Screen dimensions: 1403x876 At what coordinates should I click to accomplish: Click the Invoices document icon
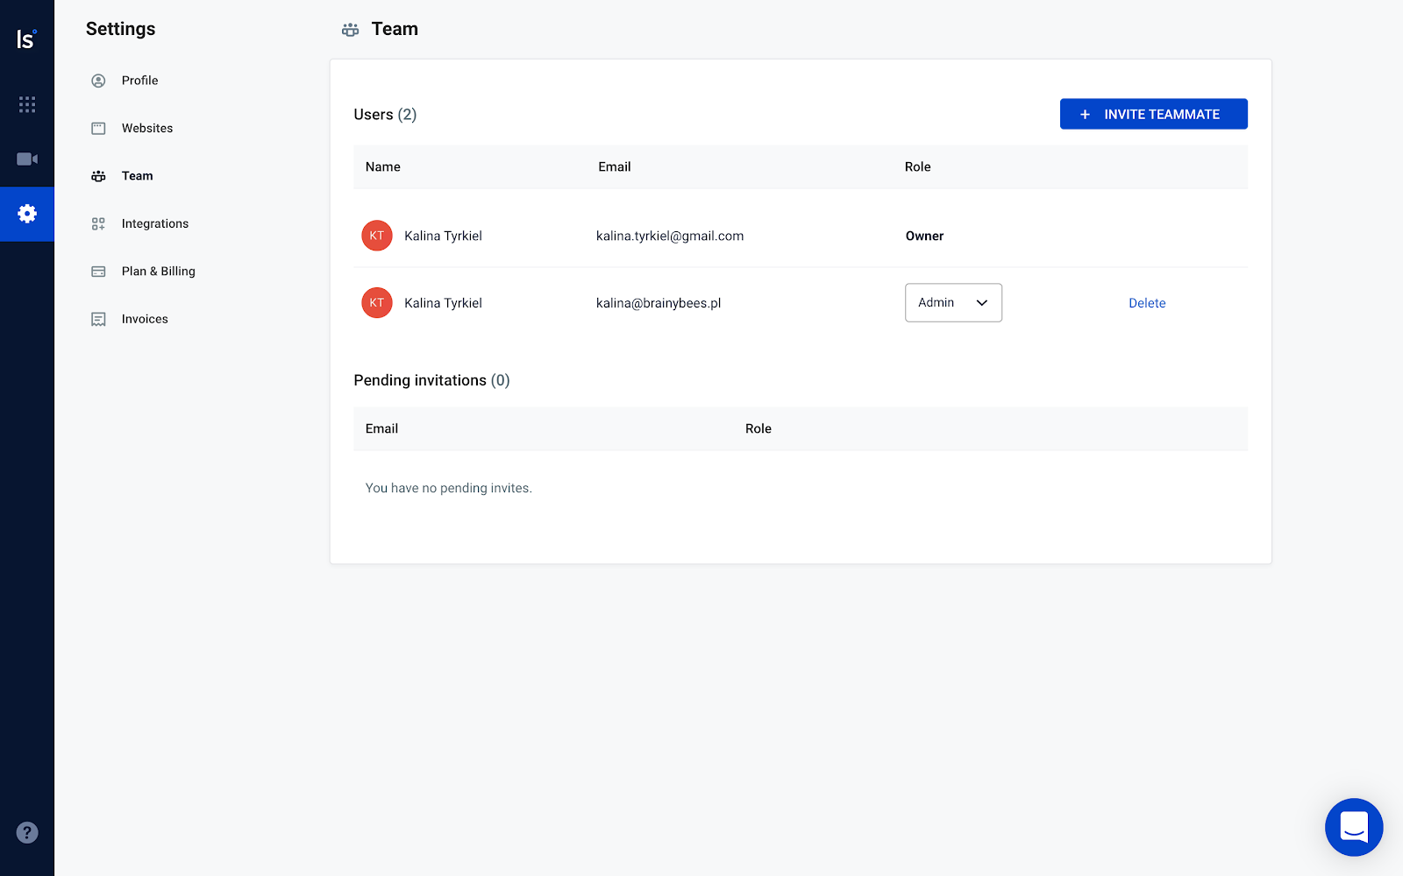pyautogui.click(x=98, y=319)
